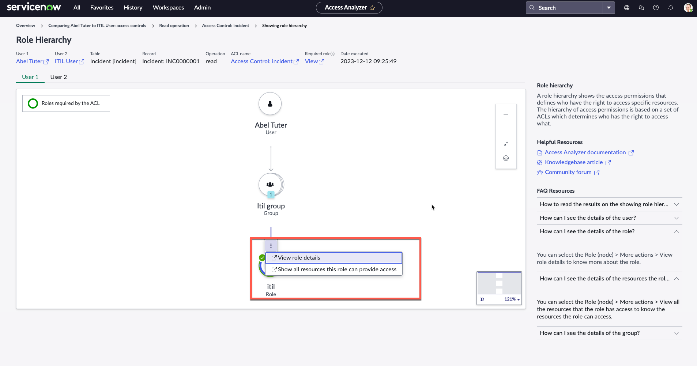Viewport: 697px width, 366px height.
Task: Expand 'How can I see the details of the group?'
Action: tap(610, 333)
